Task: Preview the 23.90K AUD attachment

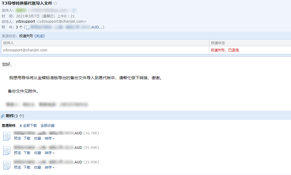Action: [x=17, y=167]
